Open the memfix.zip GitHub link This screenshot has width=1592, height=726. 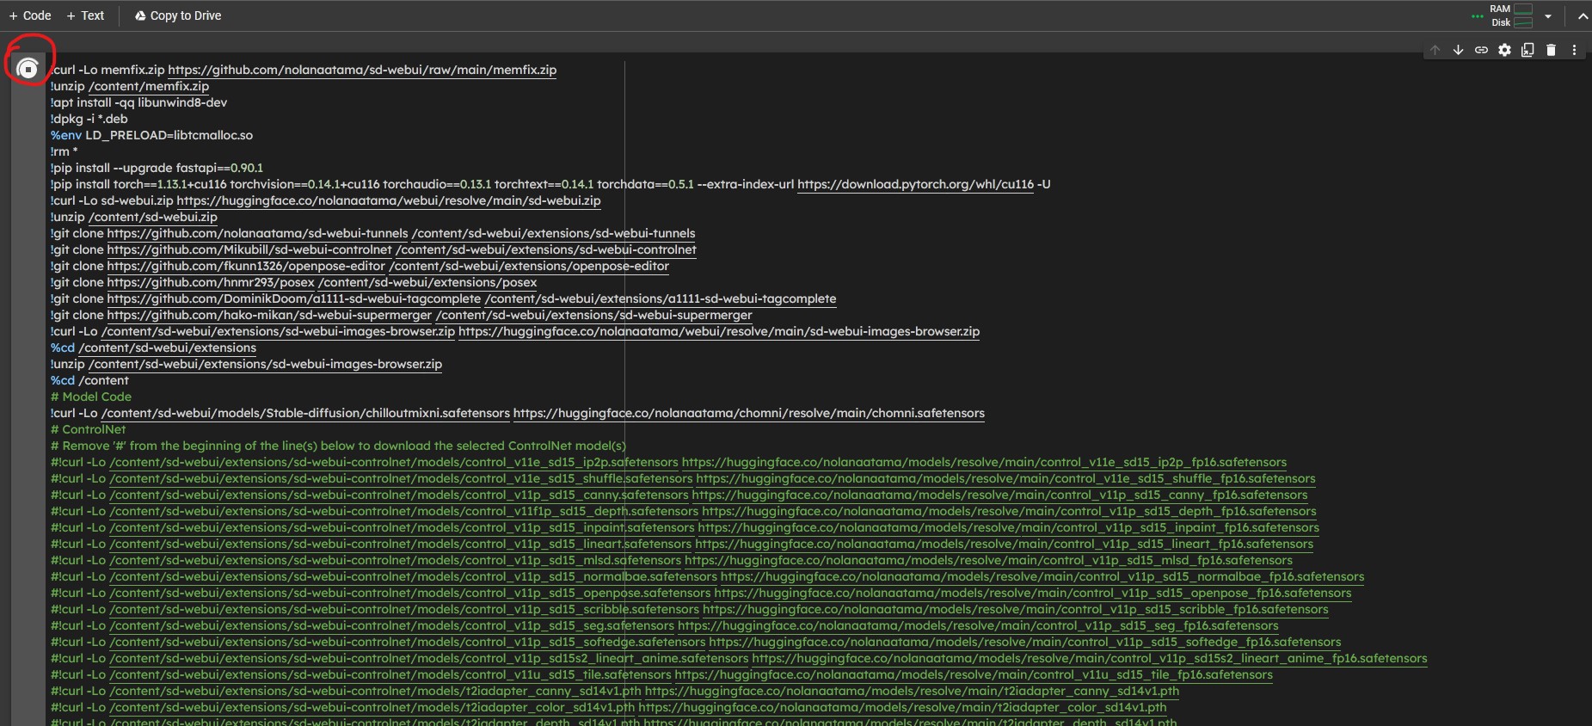[361, 70]
